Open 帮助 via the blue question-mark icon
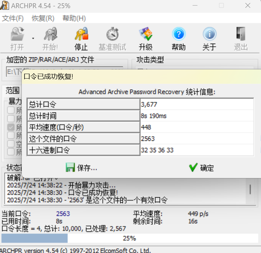Screen dimensions: 261x253 [179, 35]
